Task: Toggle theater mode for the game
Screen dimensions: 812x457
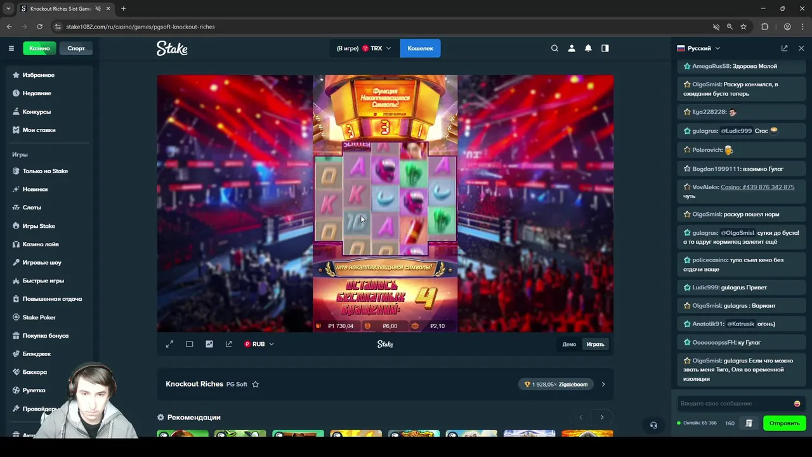Action: click(189, 344)
